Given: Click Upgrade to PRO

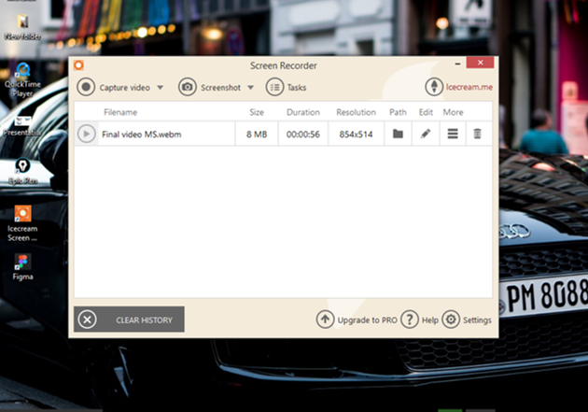Looking at the screenshot, I should click(x=357, y=320).
